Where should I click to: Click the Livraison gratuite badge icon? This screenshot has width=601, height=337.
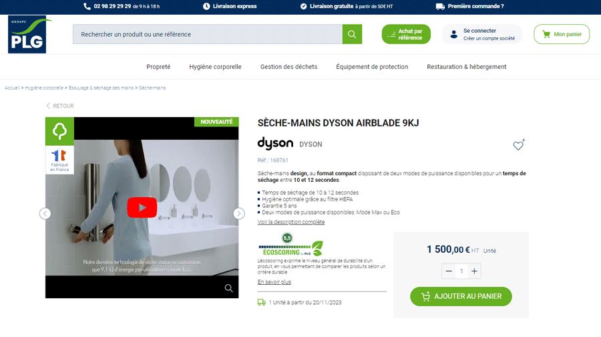[x=303, y=6]
